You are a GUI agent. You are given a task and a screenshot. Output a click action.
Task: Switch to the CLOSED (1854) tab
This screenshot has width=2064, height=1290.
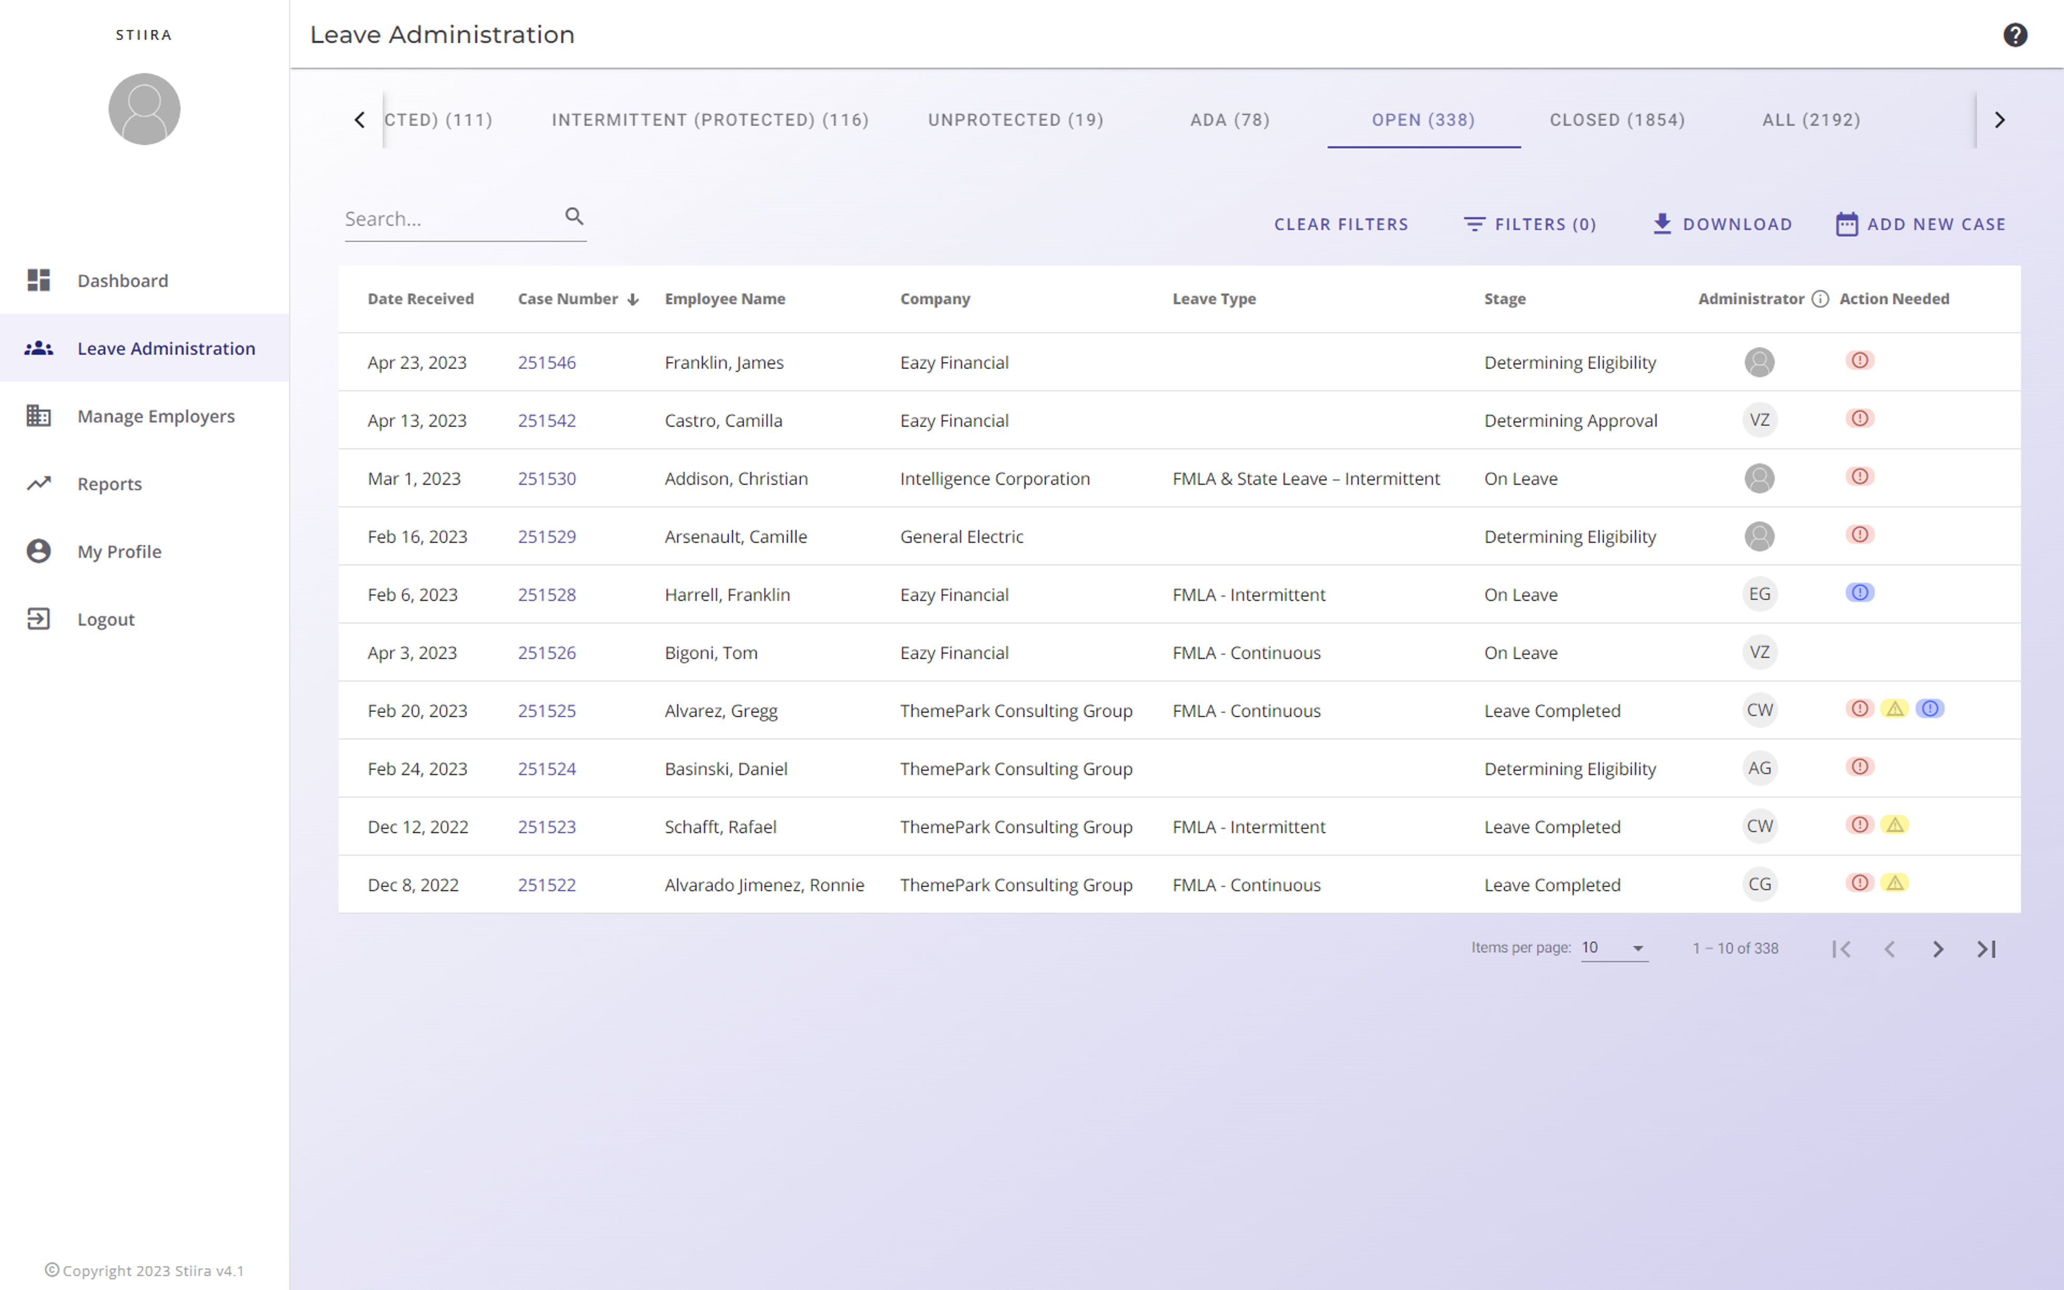click(x=1617, y=119)
